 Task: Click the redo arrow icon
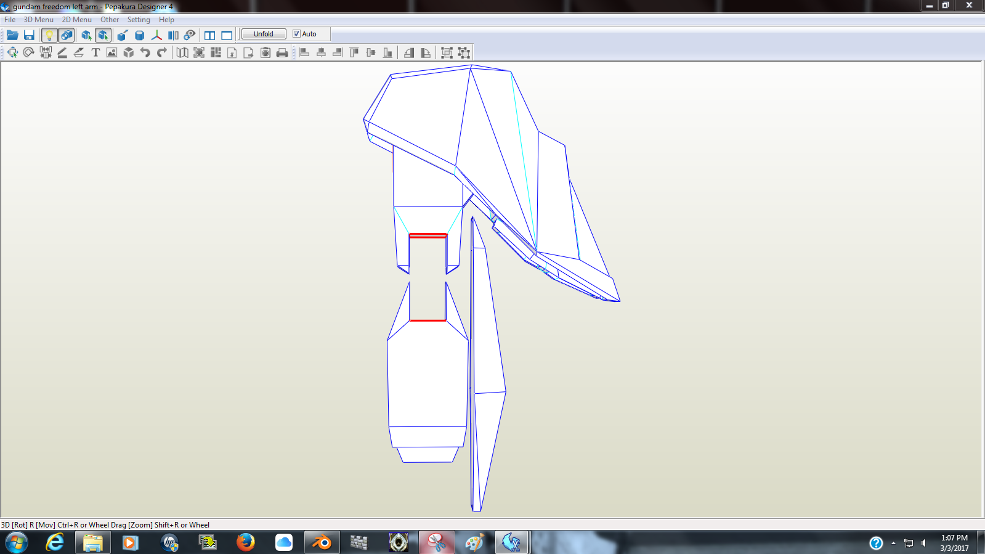[x=161, y=52]
